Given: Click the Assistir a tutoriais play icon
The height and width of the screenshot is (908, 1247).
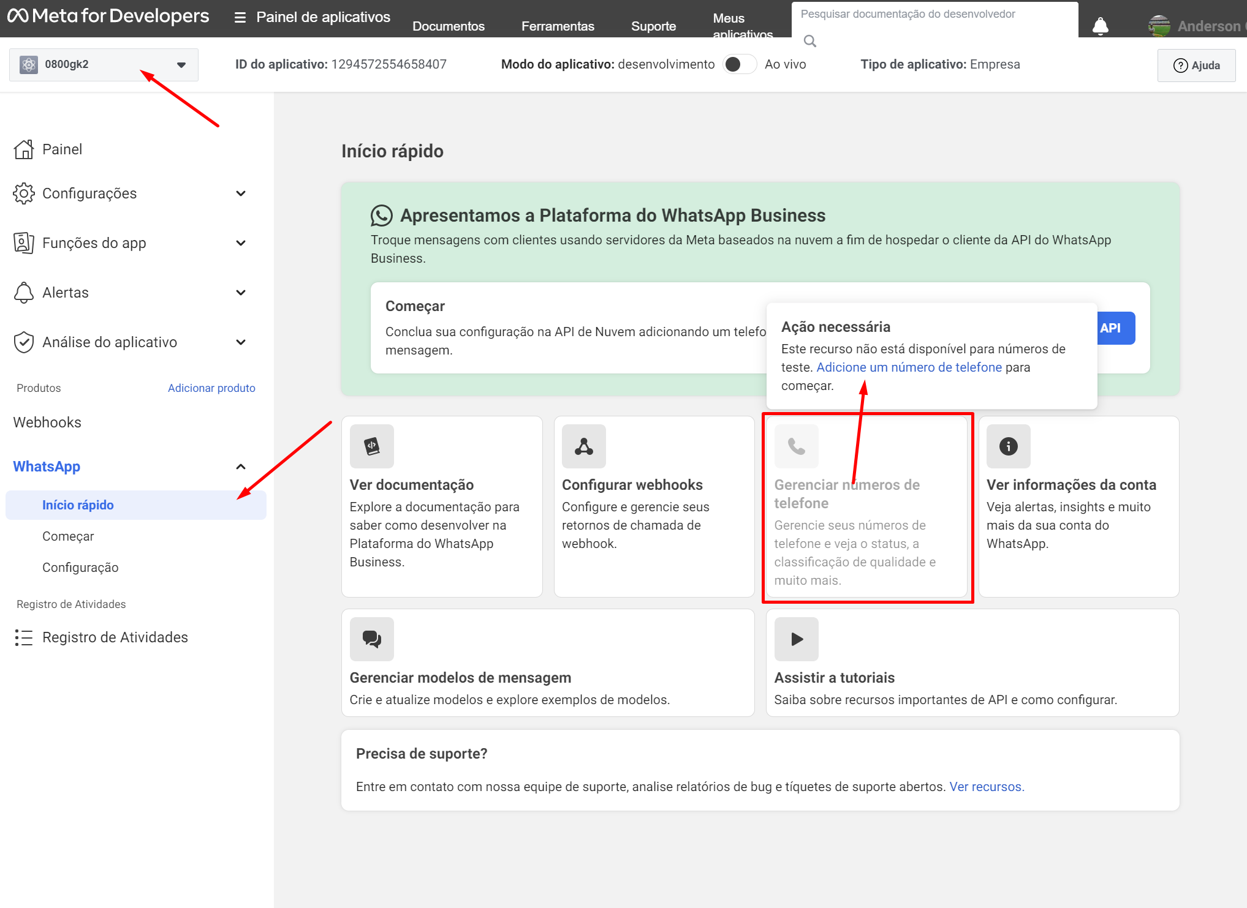Looking at the screenshot, I should point(797,639).
